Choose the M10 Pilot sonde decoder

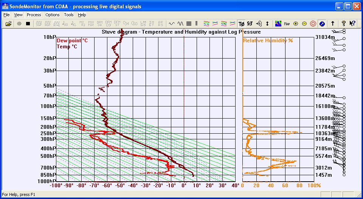tap(91, 23)
